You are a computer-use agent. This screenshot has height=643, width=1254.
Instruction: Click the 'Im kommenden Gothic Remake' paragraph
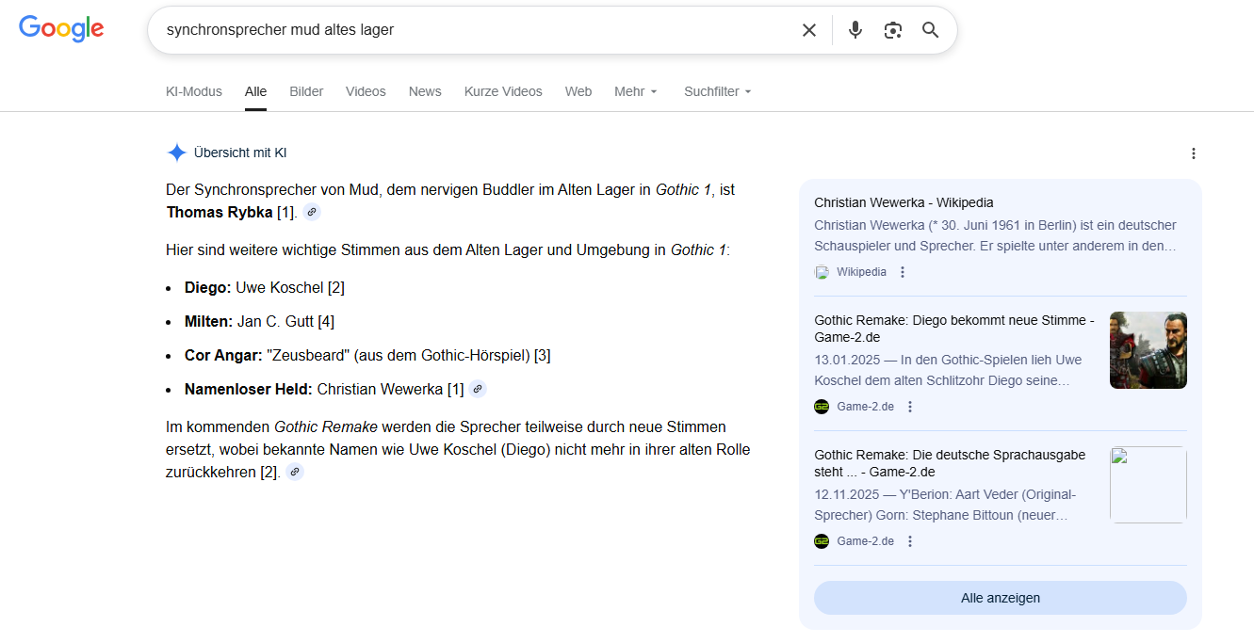click(x=458, y=449)
